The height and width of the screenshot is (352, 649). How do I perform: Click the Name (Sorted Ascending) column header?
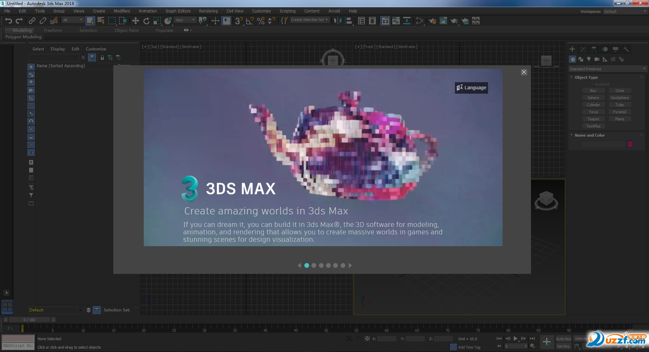[61, 66]
